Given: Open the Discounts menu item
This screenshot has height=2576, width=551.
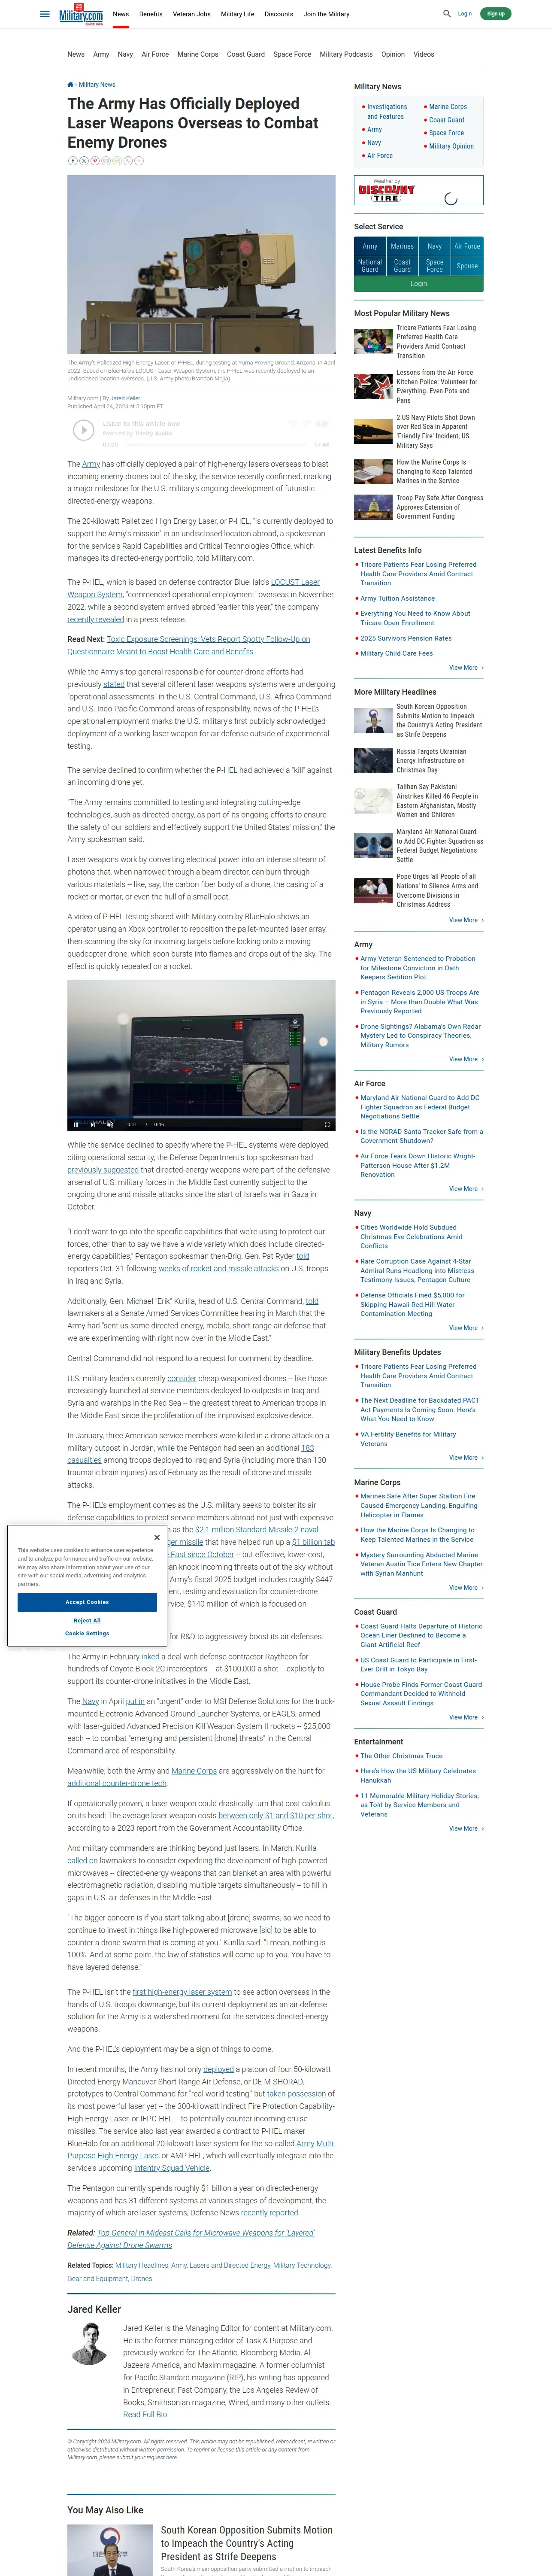Looking at the screenshot, I should click(x=279, y=14).
